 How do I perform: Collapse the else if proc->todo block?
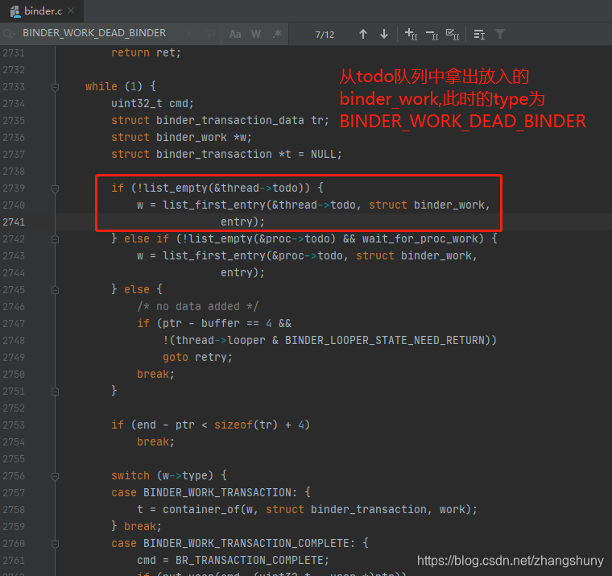[55, 239]
